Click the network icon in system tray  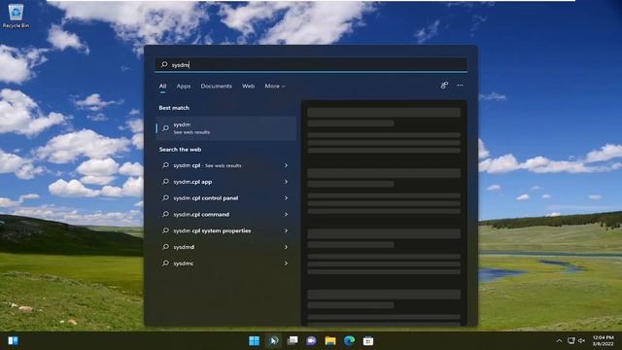coord(571,340)
